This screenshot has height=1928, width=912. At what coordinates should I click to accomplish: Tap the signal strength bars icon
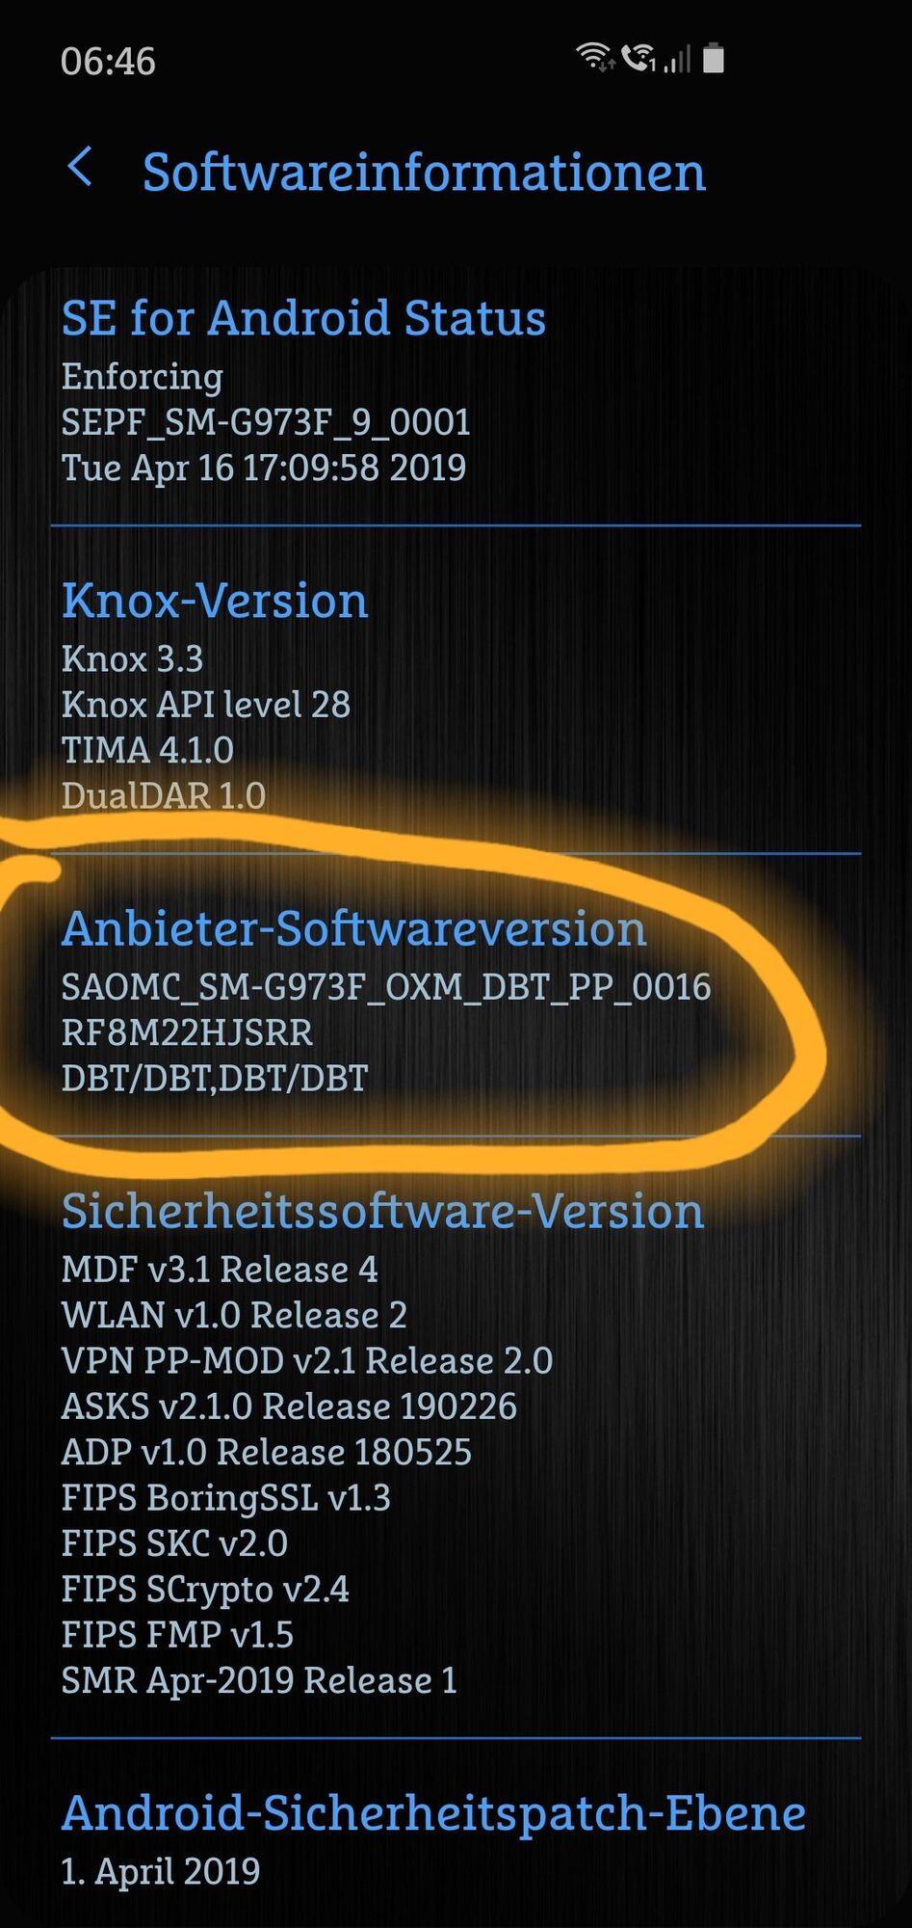678,60
